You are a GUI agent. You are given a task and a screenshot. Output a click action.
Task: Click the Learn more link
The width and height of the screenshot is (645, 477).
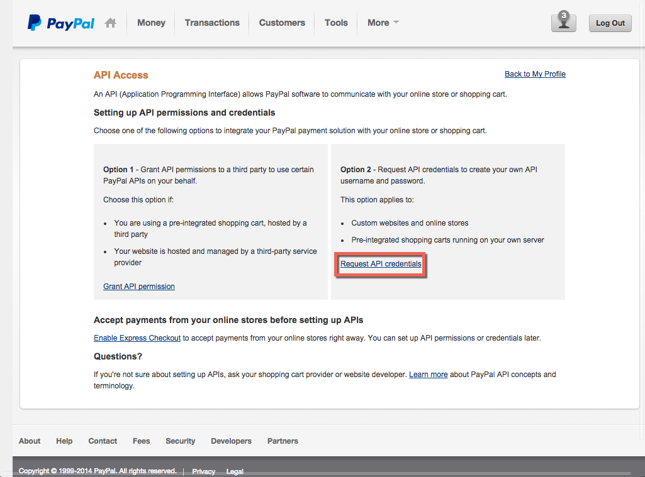click(429, 375)
